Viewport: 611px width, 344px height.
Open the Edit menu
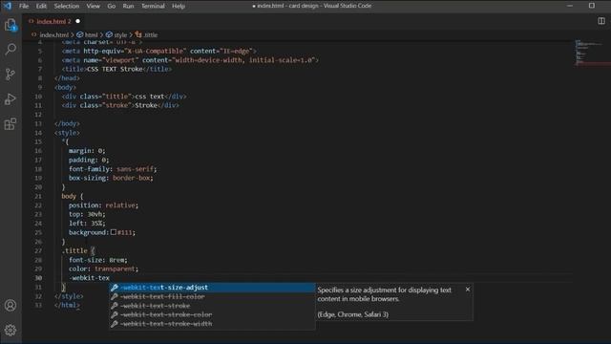coord(41,6)
